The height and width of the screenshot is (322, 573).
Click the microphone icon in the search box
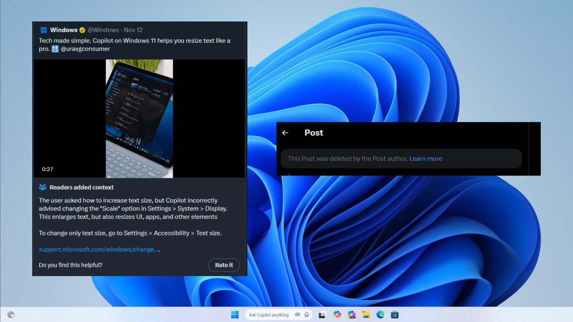(307, 314)
